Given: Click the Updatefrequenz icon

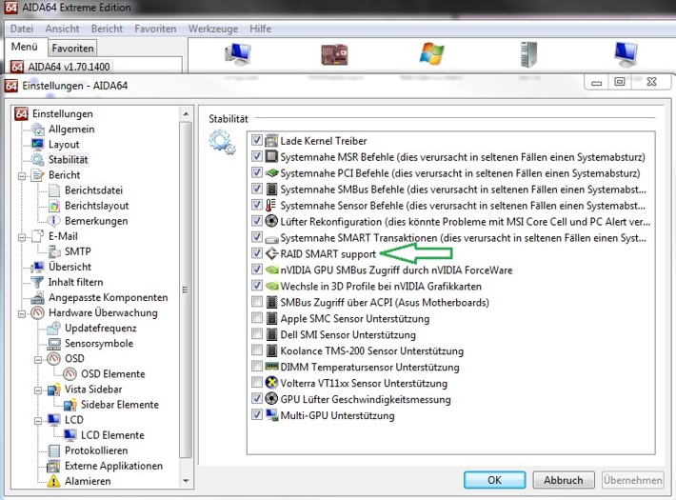Looking at the screenshot, I should point(54,328).
